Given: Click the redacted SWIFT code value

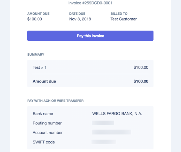Looking at the screenshot, I should tap(104, 142).
